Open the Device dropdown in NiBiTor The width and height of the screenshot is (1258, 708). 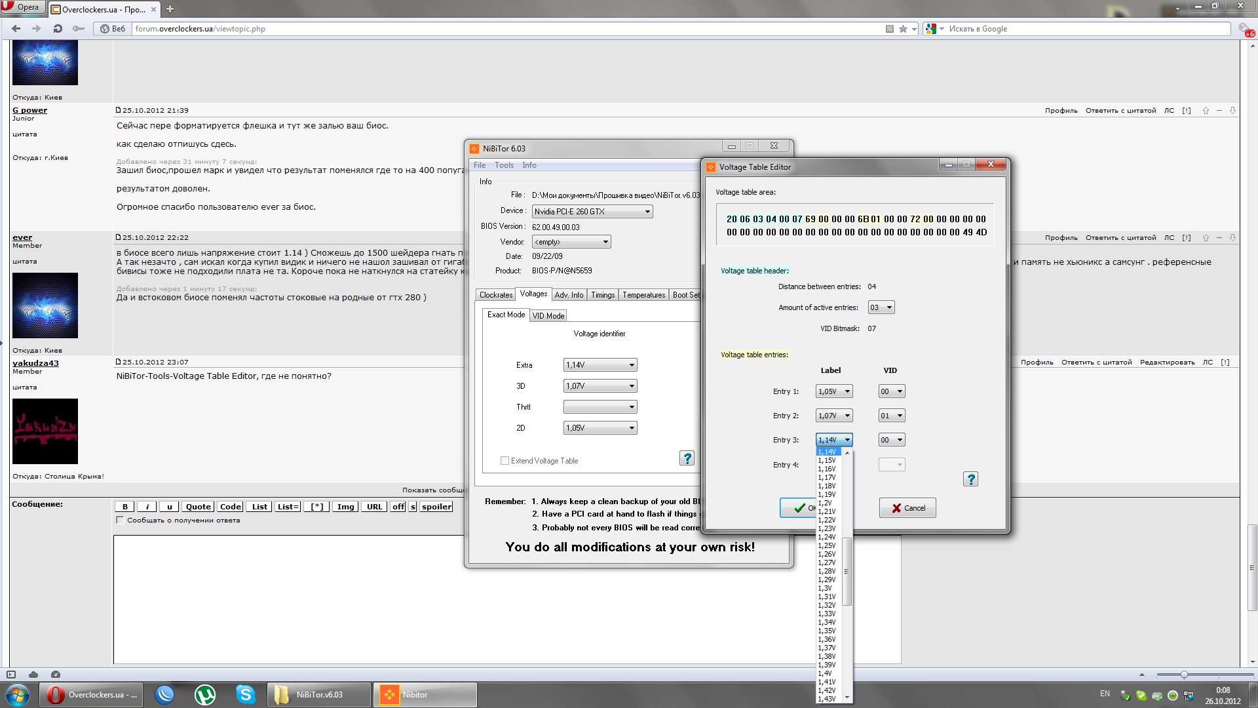click(x=592, y=212)
